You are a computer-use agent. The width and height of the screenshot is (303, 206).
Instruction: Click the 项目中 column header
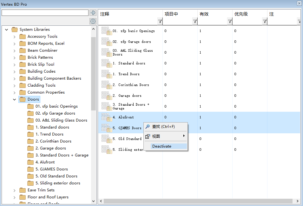click(x=171, y=14)
